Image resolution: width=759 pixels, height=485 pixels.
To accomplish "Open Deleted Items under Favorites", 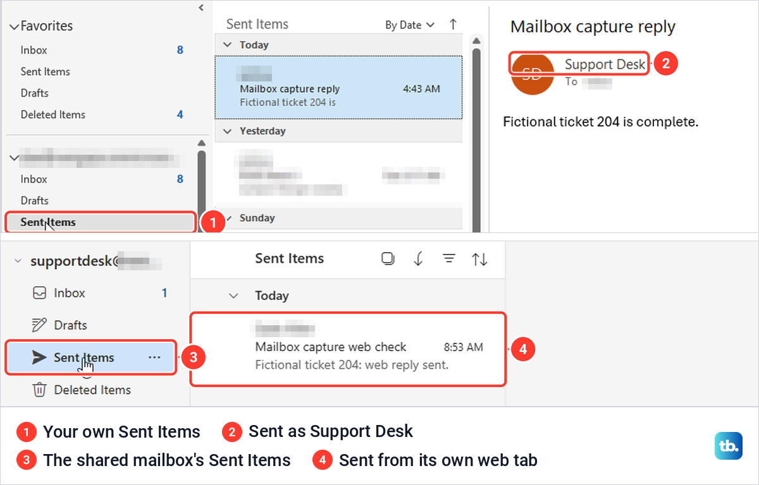I will tap(53, 114).
